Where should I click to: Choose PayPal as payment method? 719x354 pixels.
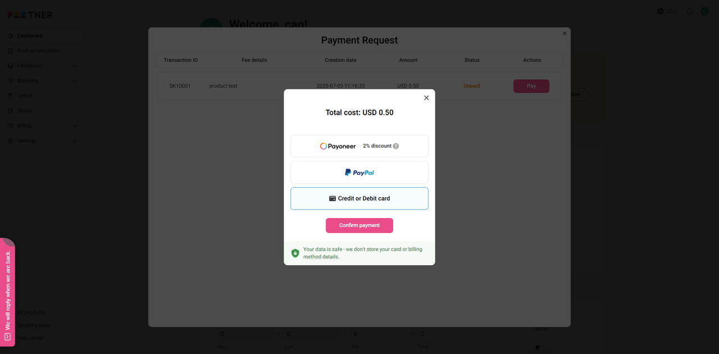(x=359, y=173)
